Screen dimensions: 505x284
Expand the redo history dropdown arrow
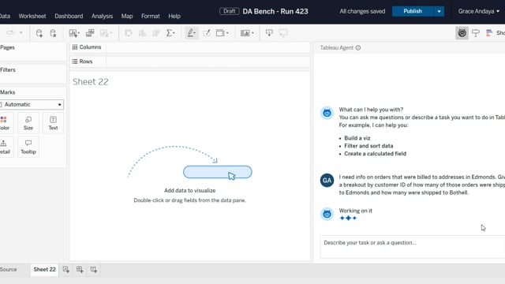point(21,33)
